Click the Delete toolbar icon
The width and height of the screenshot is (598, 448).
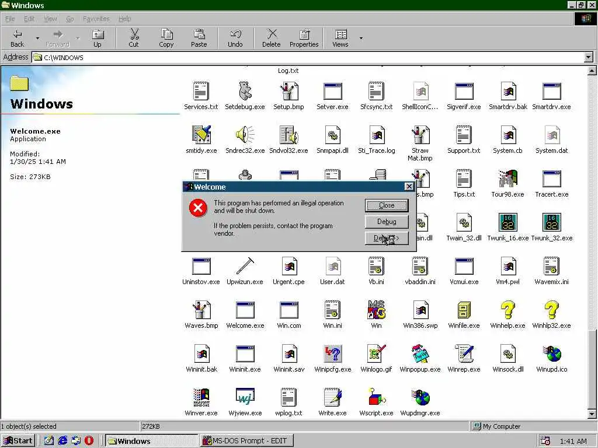coord(272,34)
